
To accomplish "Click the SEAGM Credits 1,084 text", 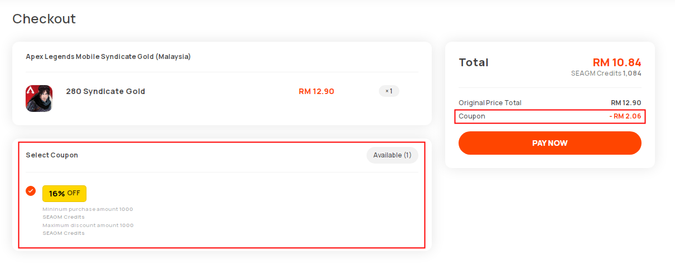I will (606, 73).
